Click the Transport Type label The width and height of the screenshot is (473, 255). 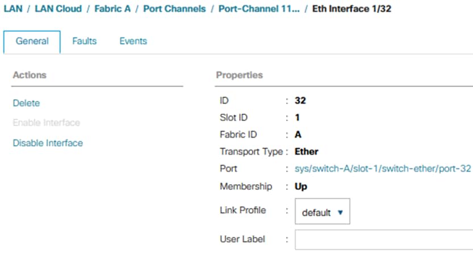pos(252,151)
